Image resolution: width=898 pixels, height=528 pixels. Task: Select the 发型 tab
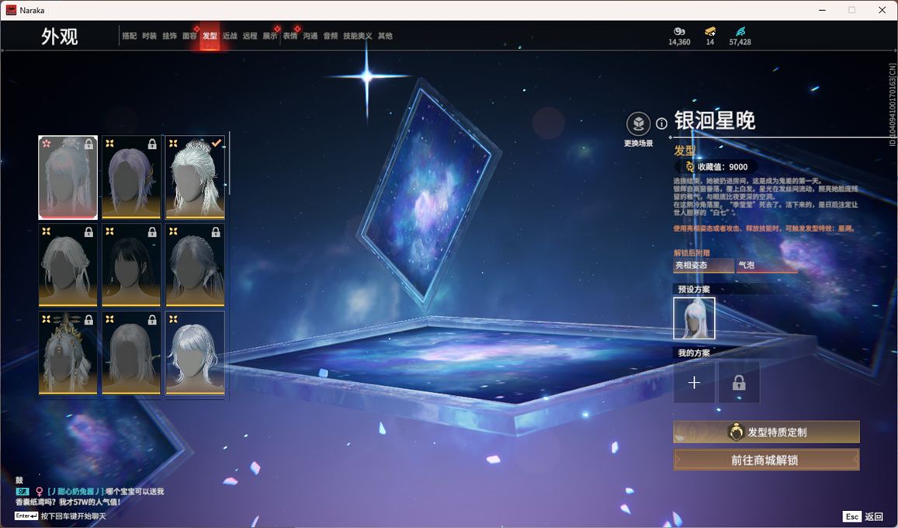(x=210, y=36)
